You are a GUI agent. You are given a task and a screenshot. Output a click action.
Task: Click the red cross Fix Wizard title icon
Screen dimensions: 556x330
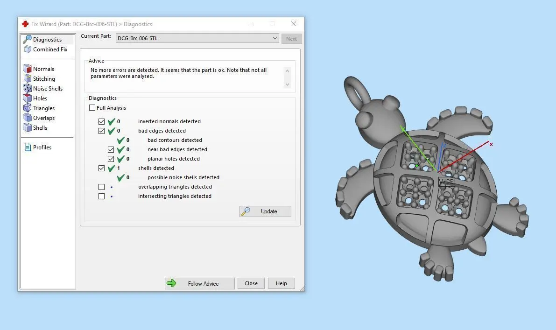[x=25, y=24]
